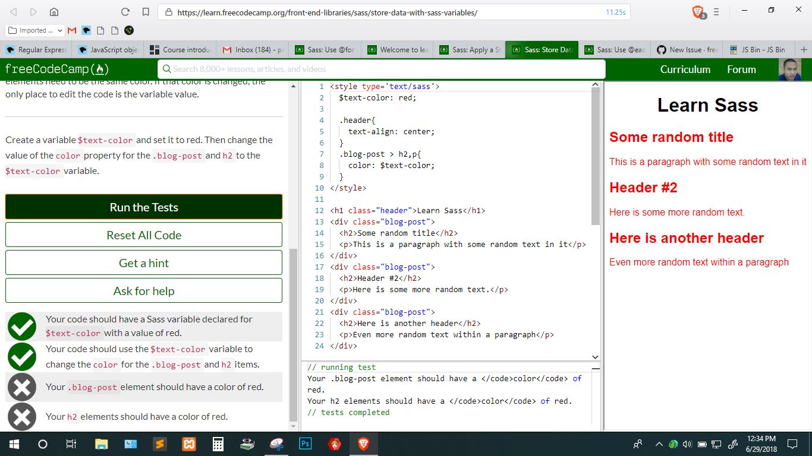Click the browser Back arrow

(x=12, y=11)
